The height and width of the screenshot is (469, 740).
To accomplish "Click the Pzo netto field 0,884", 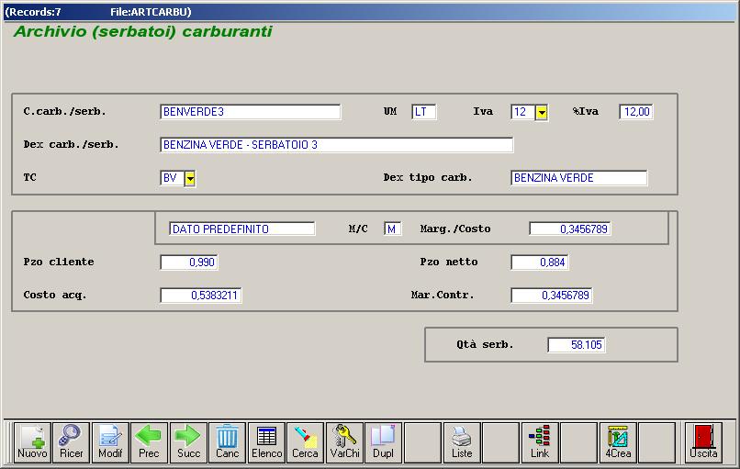I will 540,262.
